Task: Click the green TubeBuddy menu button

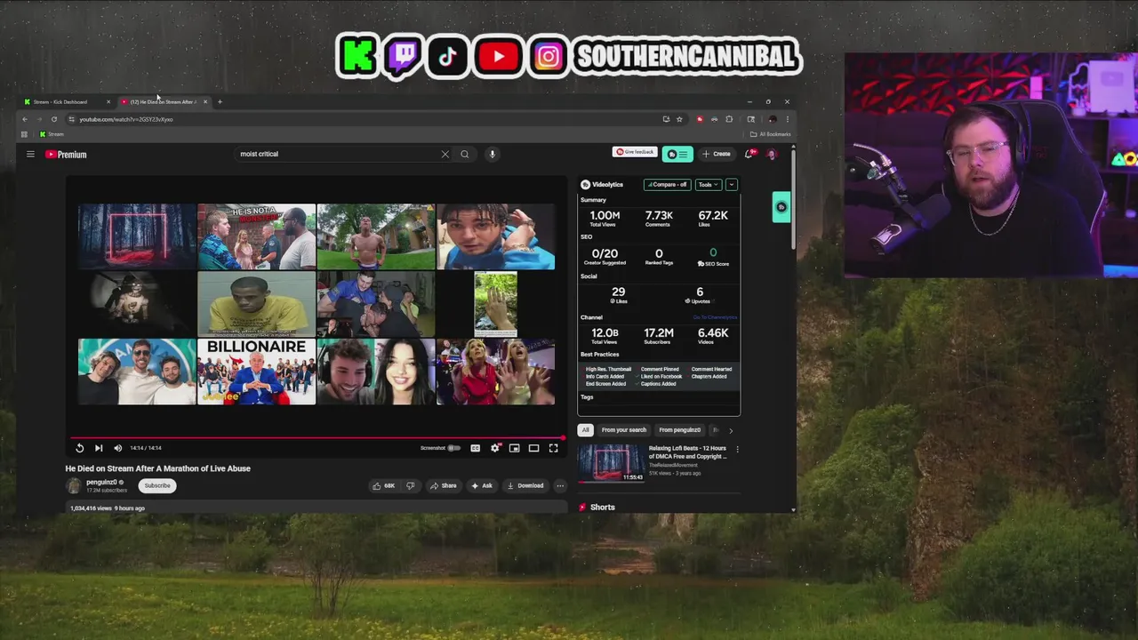Action: tap(677, 154)
